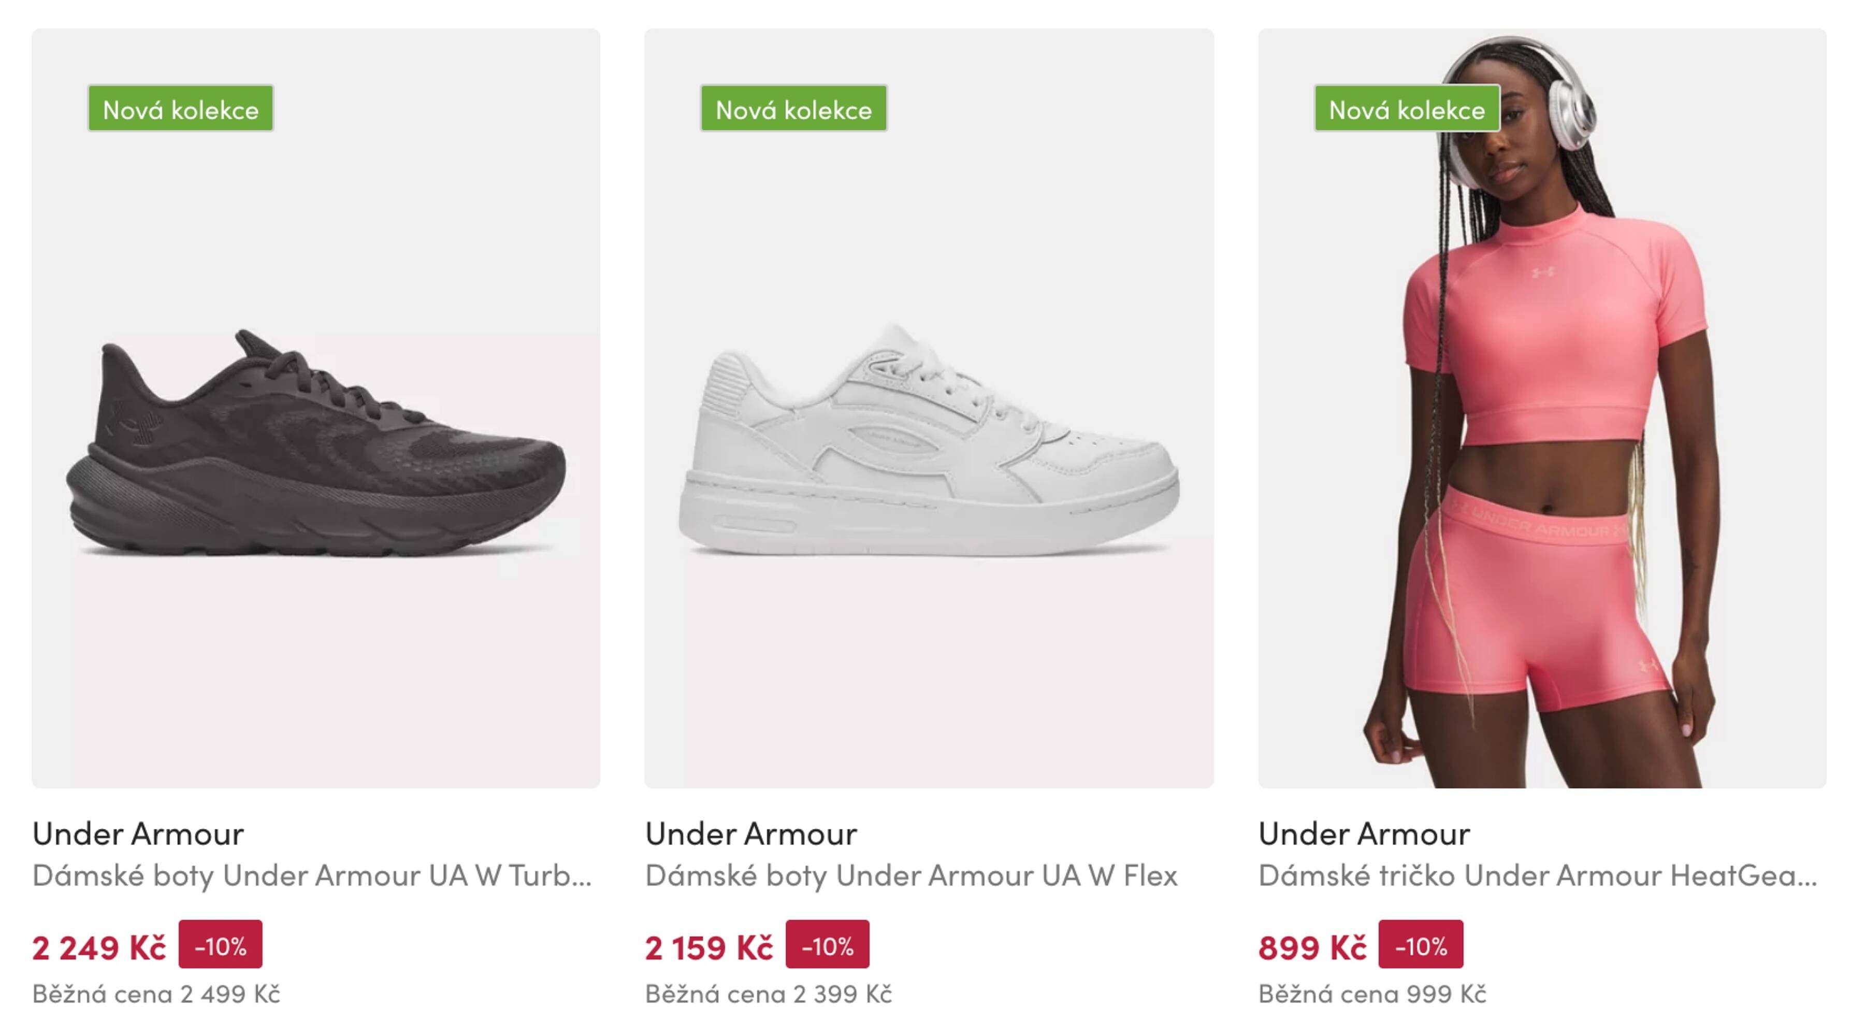The image size is (1865, 1036).
Task: Open 'Dámské boty Under Armour UA W Turb...' title
Action: pos(312,876)
